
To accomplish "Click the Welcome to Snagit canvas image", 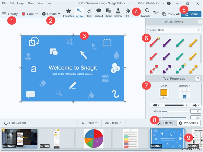I will tap(73, 68).
